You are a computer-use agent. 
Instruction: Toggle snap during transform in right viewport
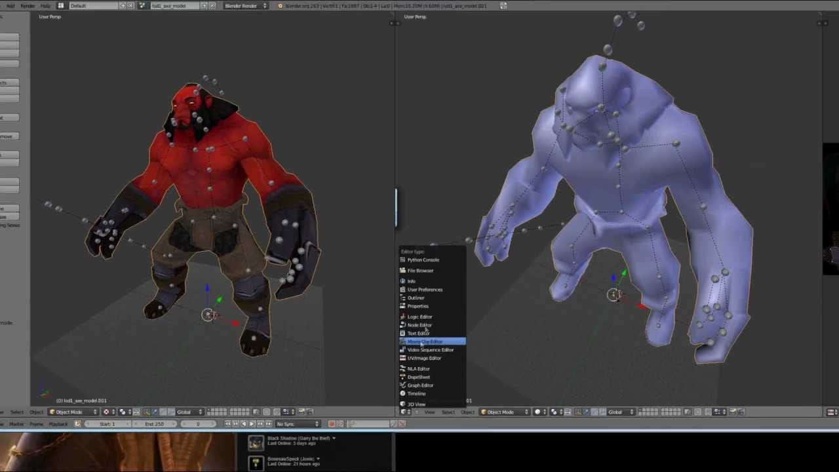709,412
